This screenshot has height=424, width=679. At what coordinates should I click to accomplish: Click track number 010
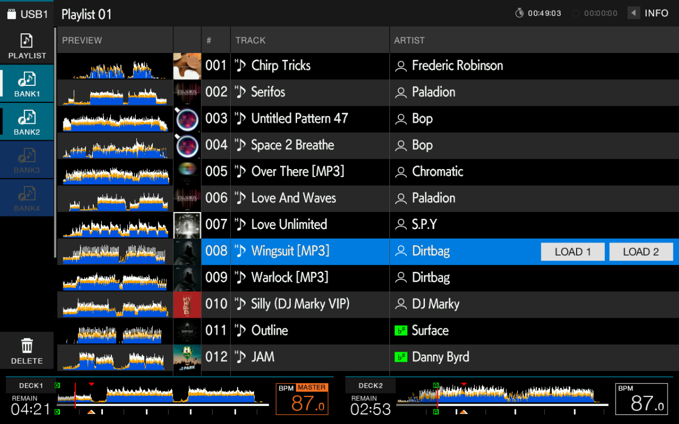coord(216,304)
